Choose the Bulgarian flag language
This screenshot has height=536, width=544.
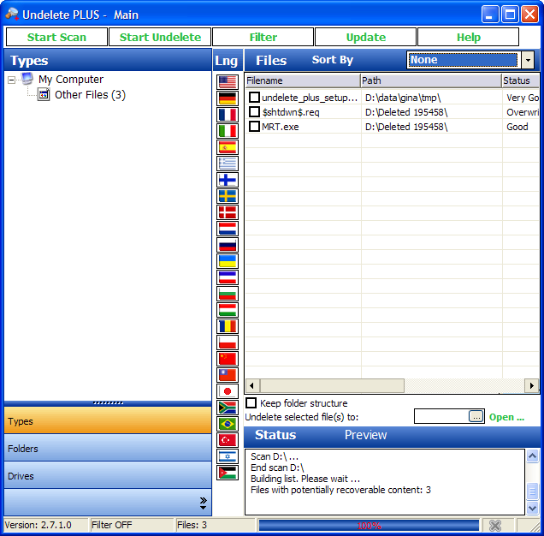tap(228, 294)
